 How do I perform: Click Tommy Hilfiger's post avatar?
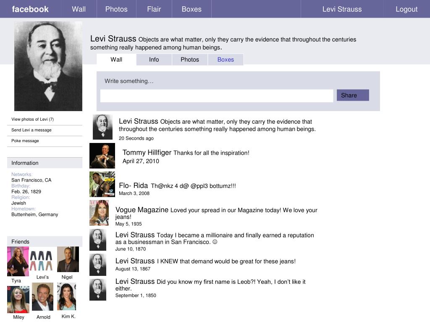(x=102, y=156)
